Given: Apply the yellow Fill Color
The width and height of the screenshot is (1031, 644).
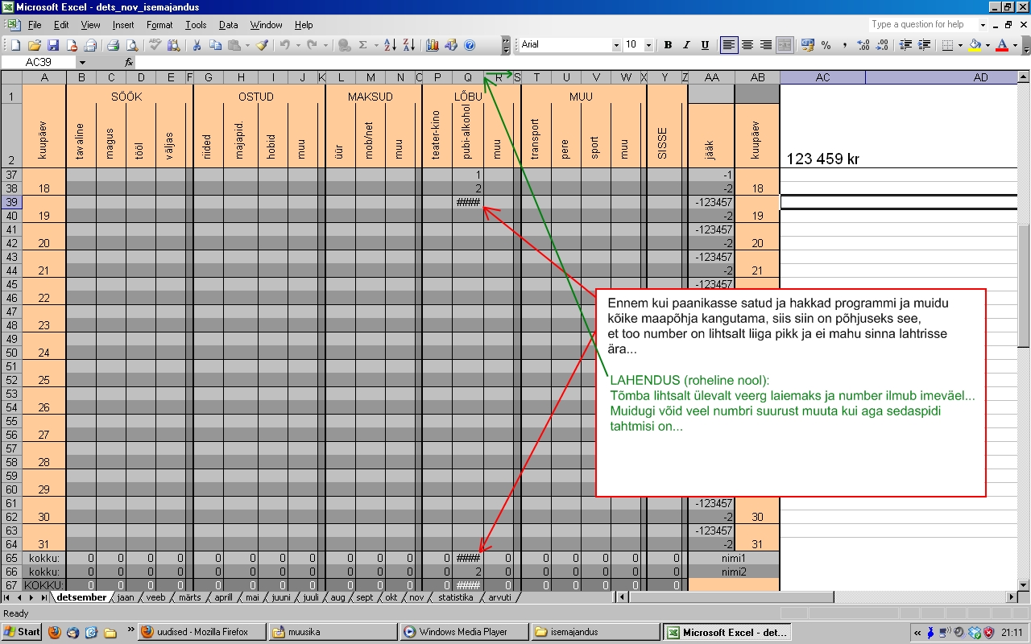Looking at the screenshot, I should tap(974, 45).
